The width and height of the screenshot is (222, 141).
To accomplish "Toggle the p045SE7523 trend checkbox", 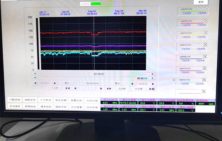I will coord(206,21).
